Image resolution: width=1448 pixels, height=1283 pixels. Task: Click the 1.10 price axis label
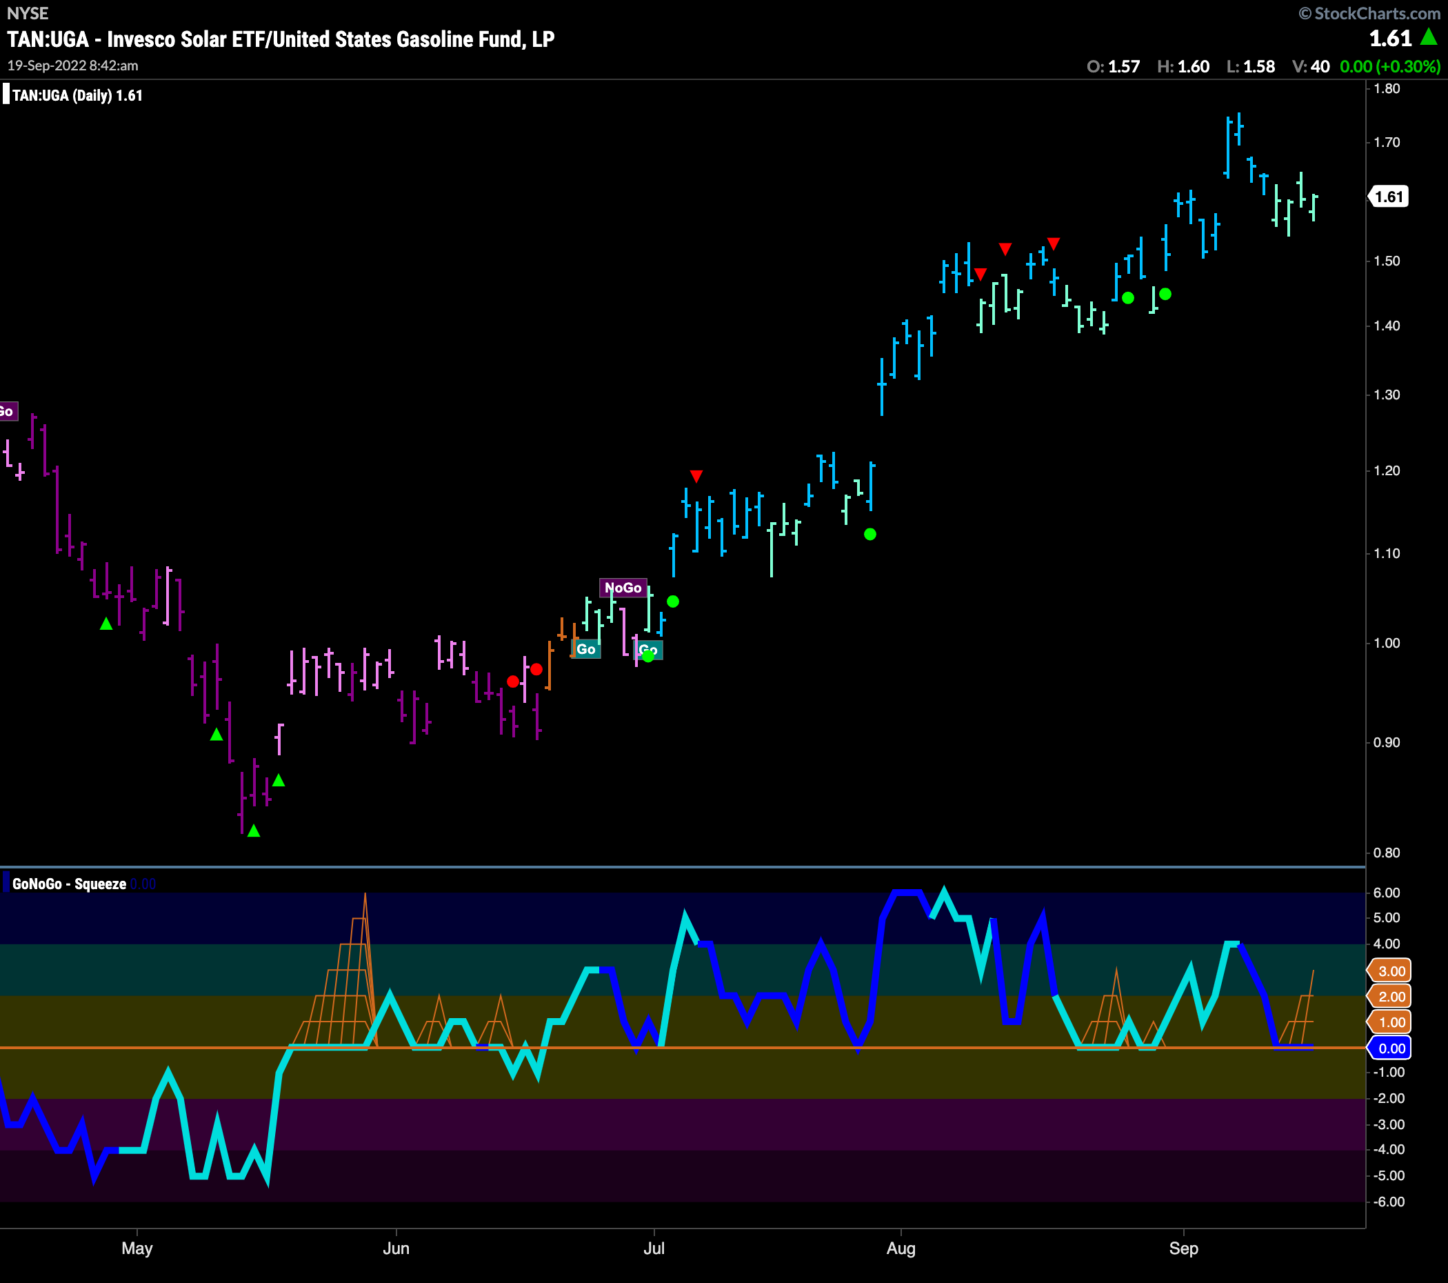point(1387,554)
